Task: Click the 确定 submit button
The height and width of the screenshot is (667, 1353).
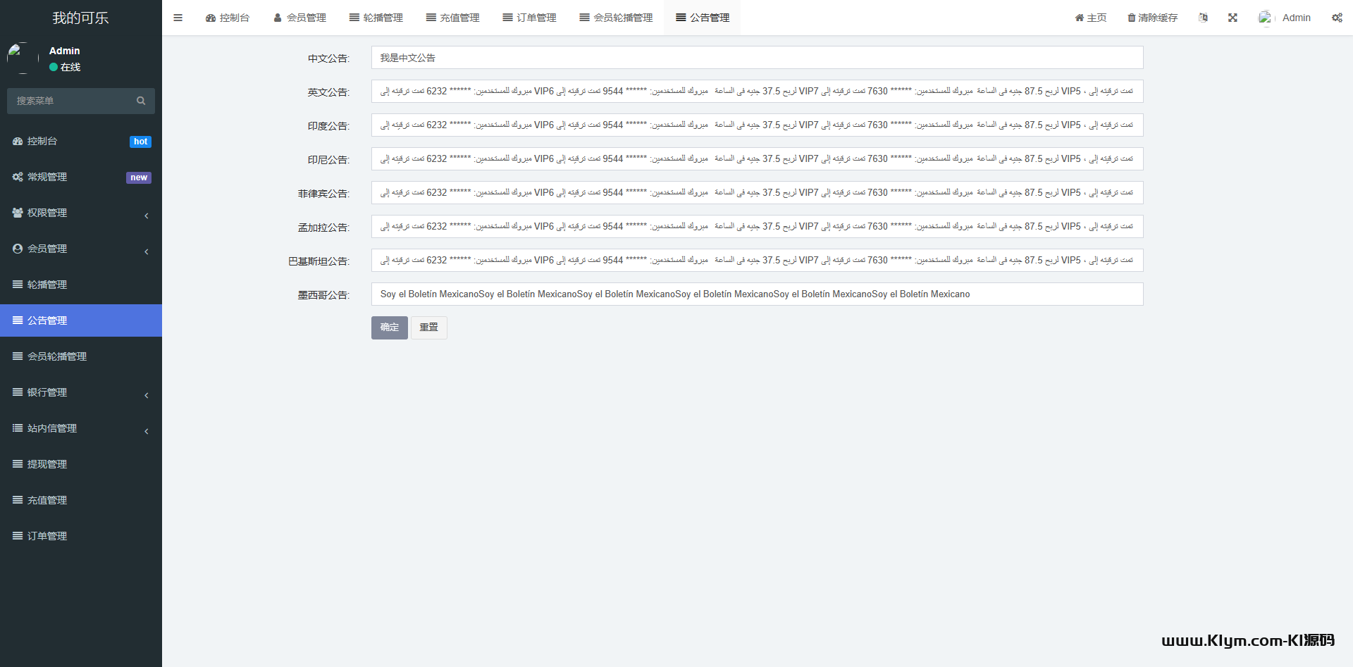Action: pyautogui.click(x=390, y=328)
